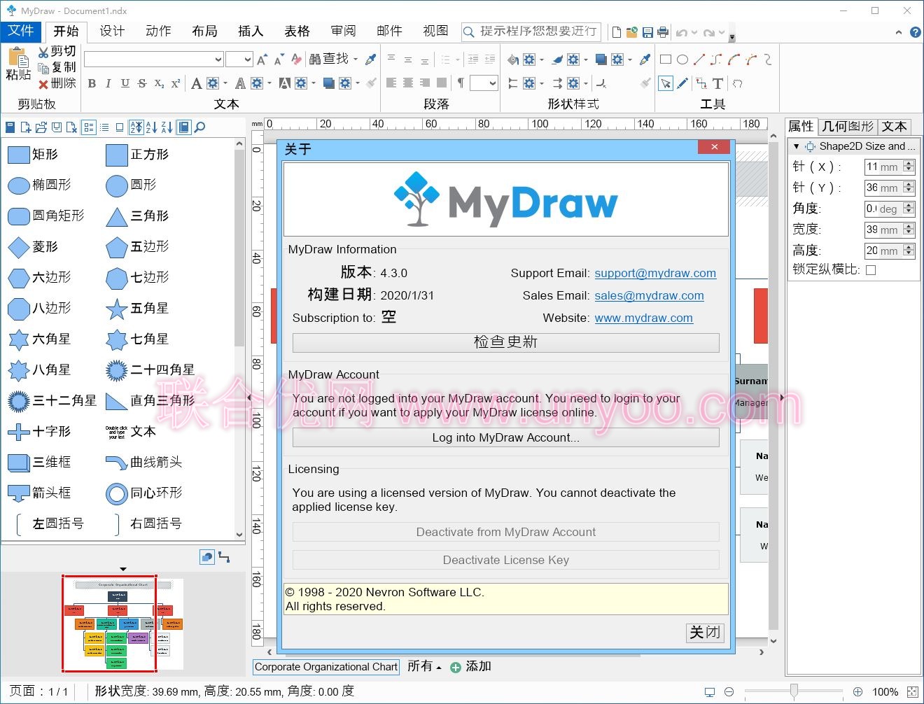The width and height of the screenshot is (924, 704).
Task: Click the 剪切 cut scissors button
Action: pyautogui.click(x=57, y=52)
